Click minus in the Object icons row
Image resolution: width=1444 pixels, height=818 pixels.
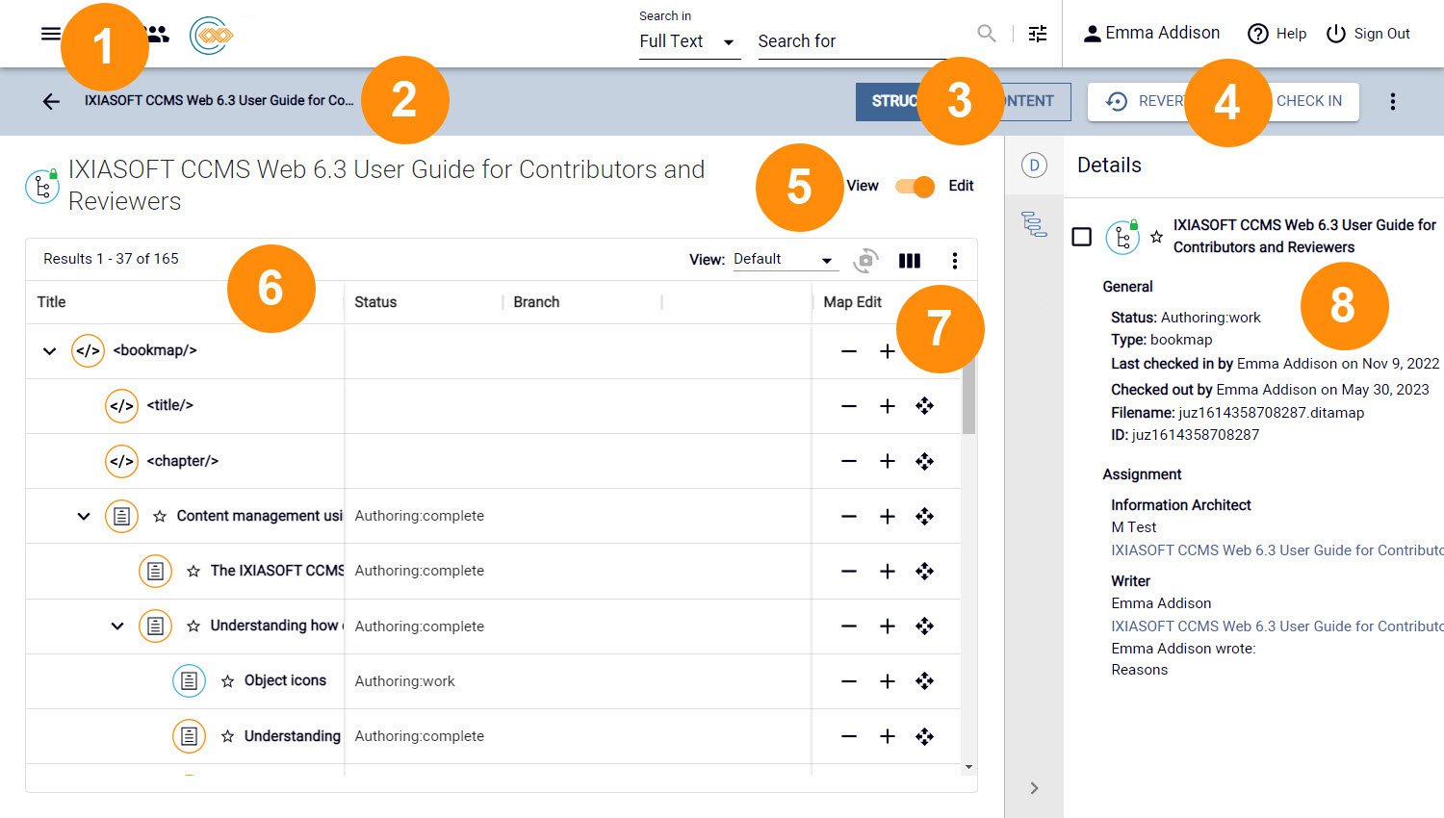point(849,681)
